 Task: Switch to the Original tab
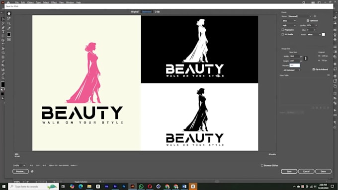(135, 11)
